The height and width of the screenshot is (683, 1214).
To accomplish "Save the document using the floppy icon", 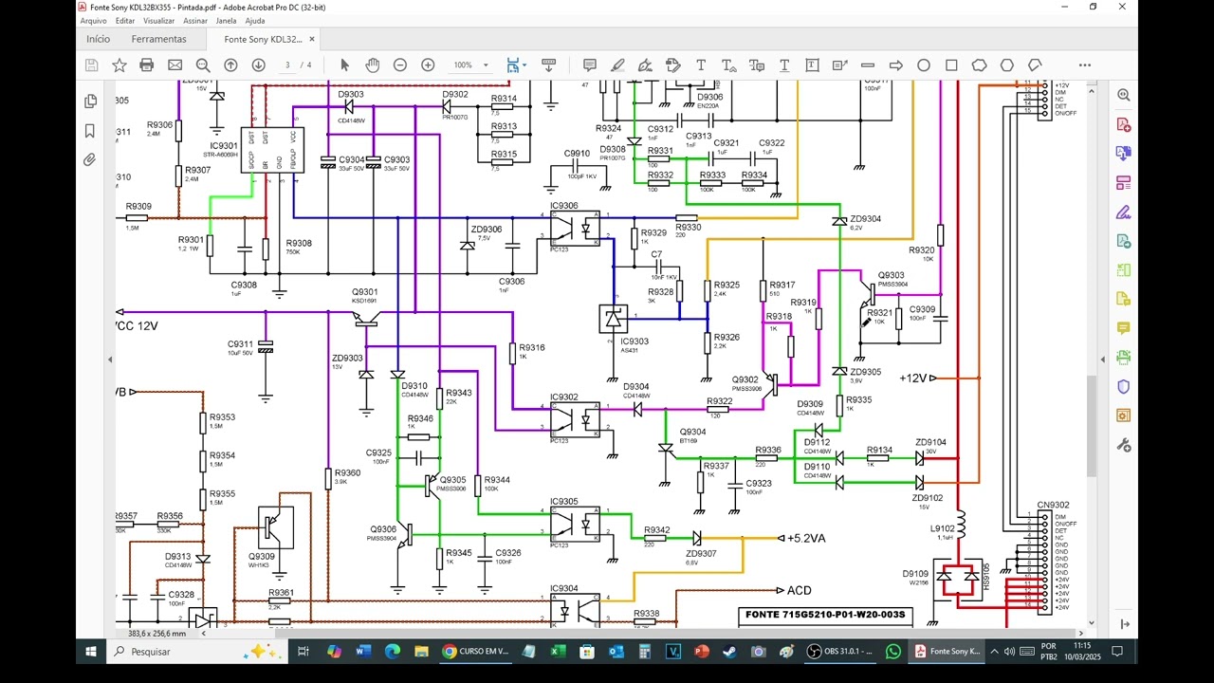I will [92, 65].
